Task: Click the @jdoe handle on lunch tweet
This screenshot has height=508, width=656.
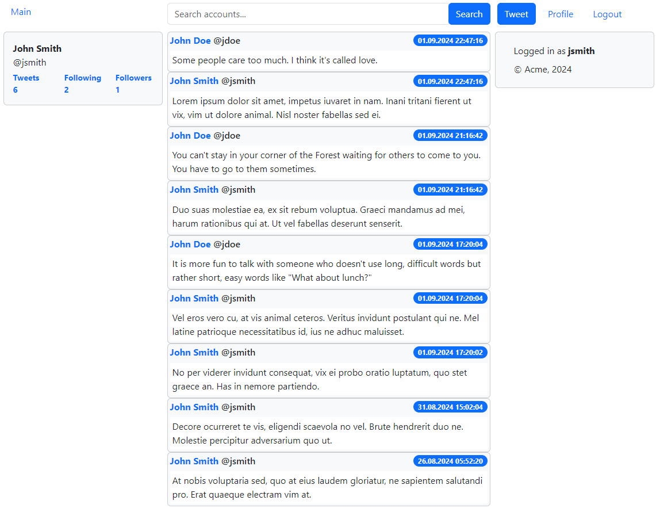Action: [x=227, y=244]
